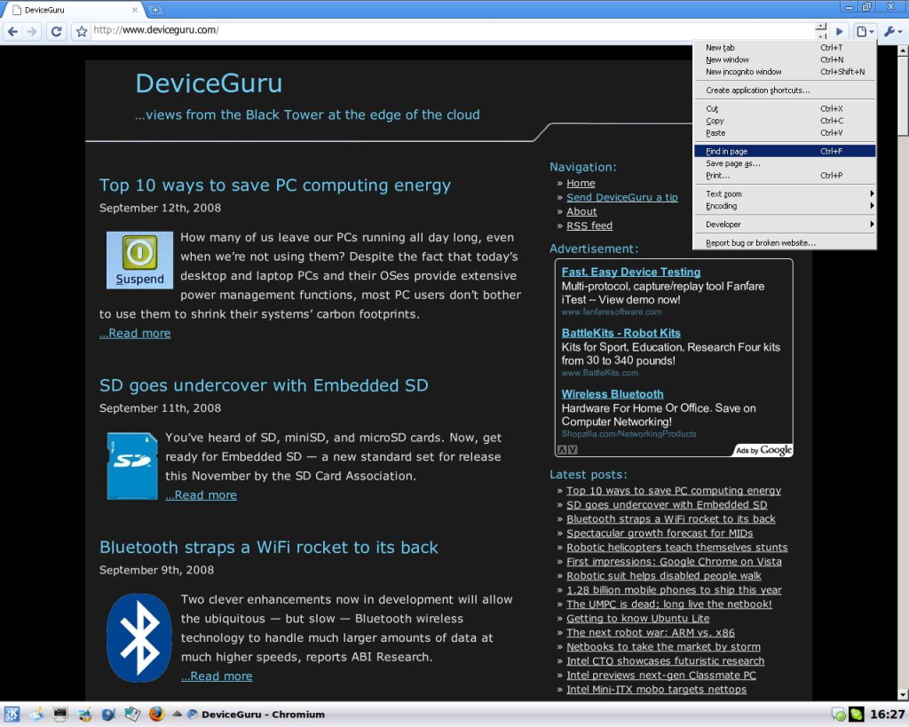The width and height of the screenshot is (909, 727).
Task: Open the page control menu button
Action: (x=865, y=31)
